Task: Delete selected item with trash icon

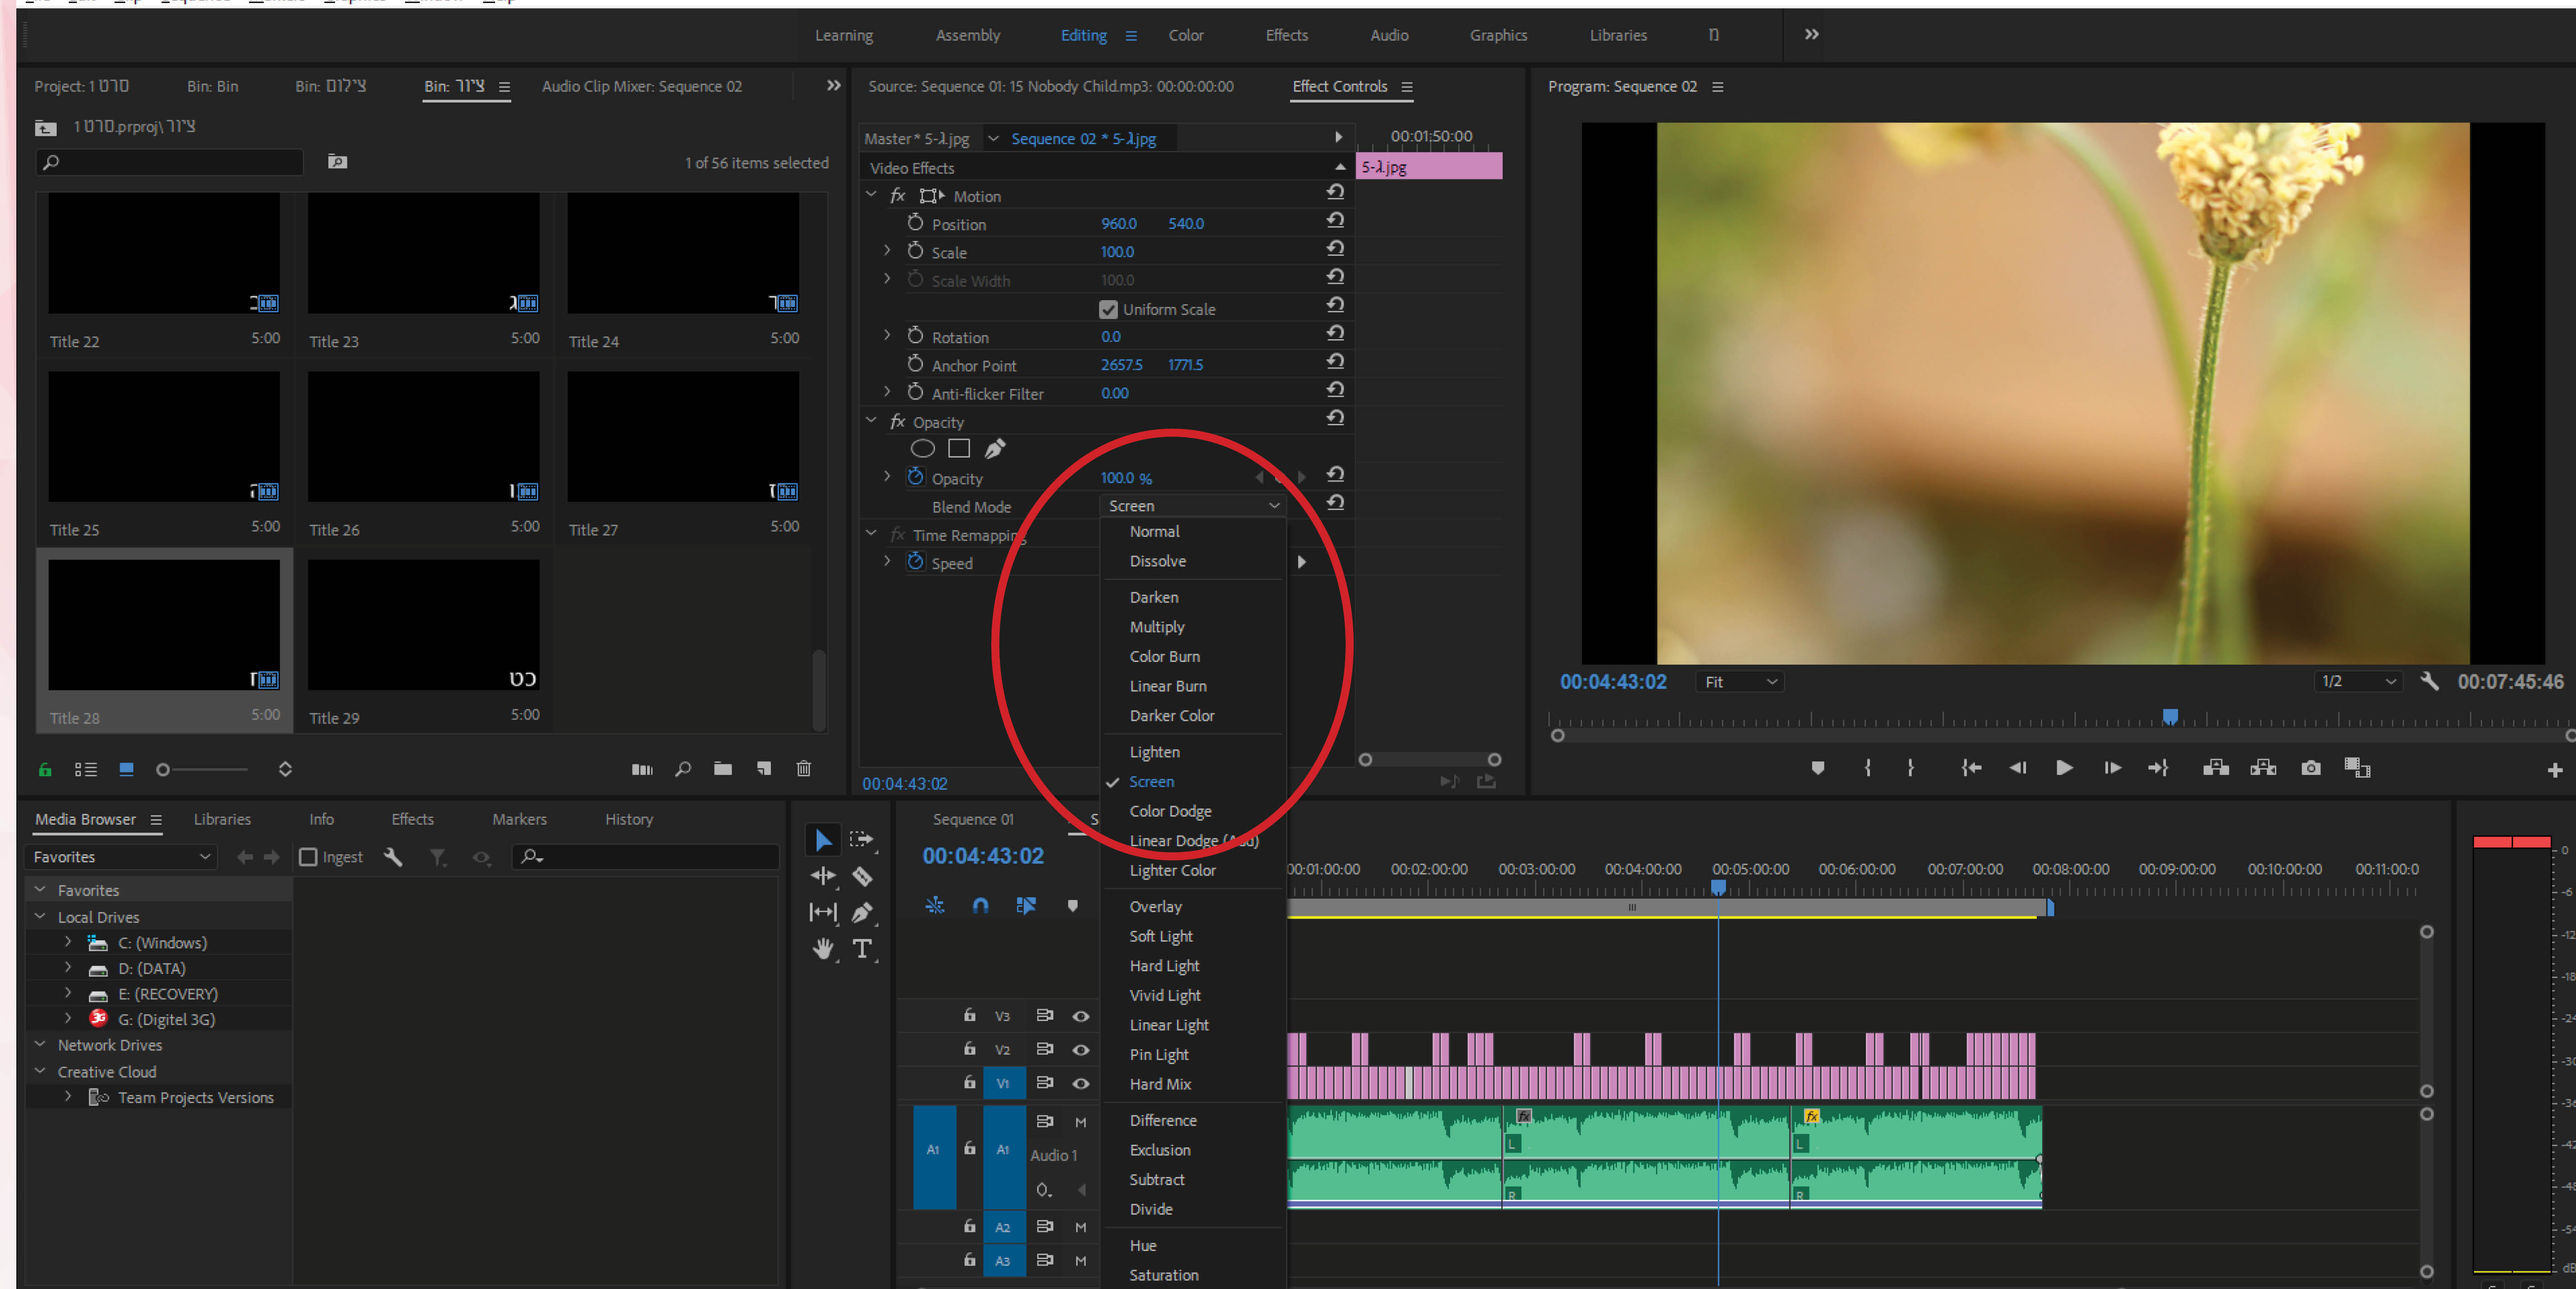Action: click(803, 768)
